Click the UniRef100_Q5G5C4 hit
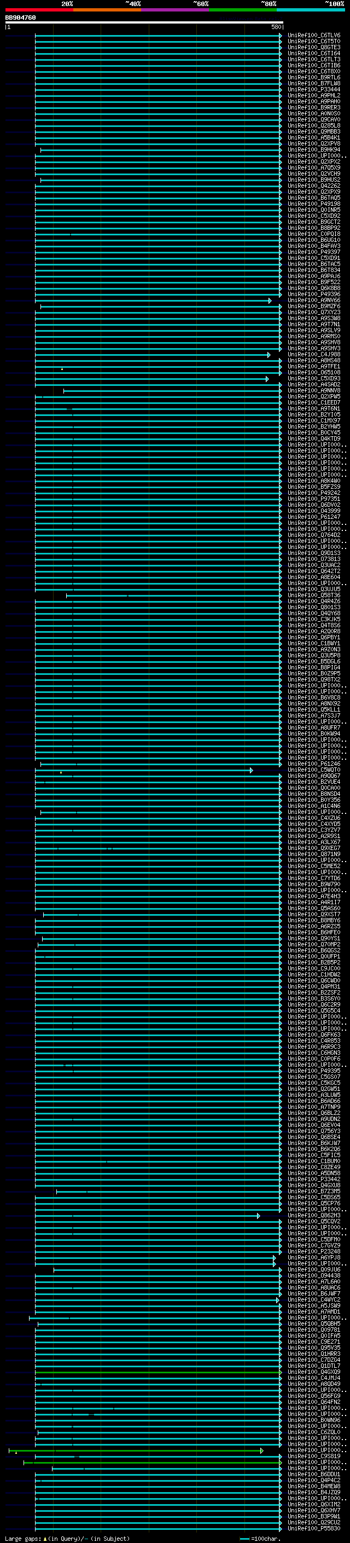 tap(313, 1012)
